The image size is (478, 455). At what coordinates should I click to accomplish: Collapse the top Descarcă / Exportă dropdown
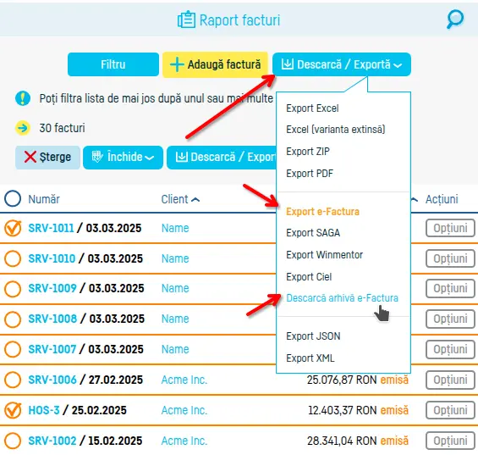[398, 65]
